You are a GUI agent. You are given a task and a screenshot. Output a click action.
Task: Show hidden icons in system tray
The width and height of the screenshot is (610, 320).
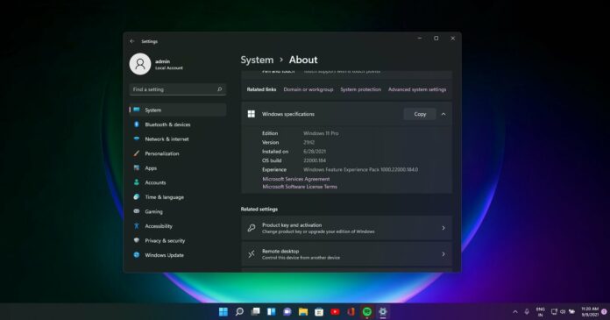click(x=515, y=311)
